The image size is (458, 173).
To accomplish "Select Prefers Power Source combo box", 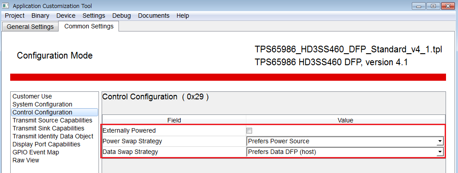I will 345,142.
